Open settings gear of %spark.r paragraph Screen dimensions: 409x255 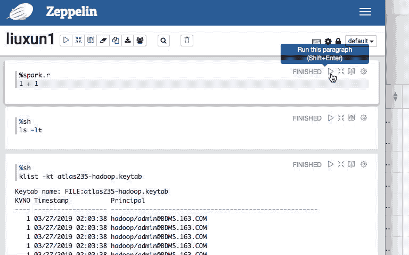tap(364, 71)
